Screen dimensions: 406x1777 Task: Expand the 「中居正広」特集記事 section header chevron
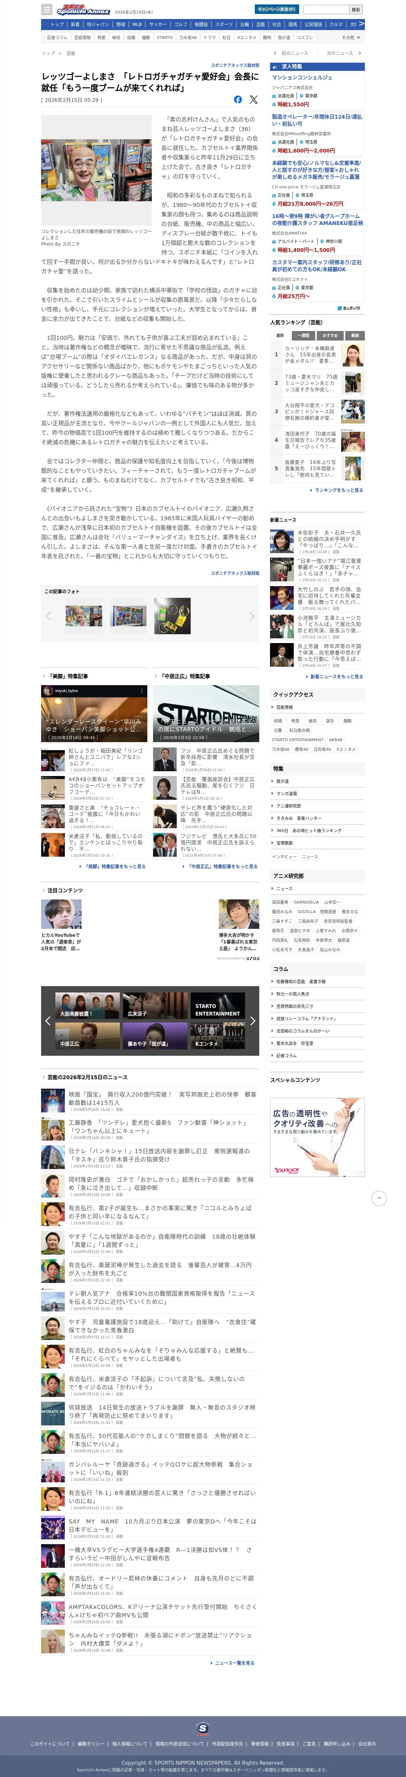(x=156, y=676)
